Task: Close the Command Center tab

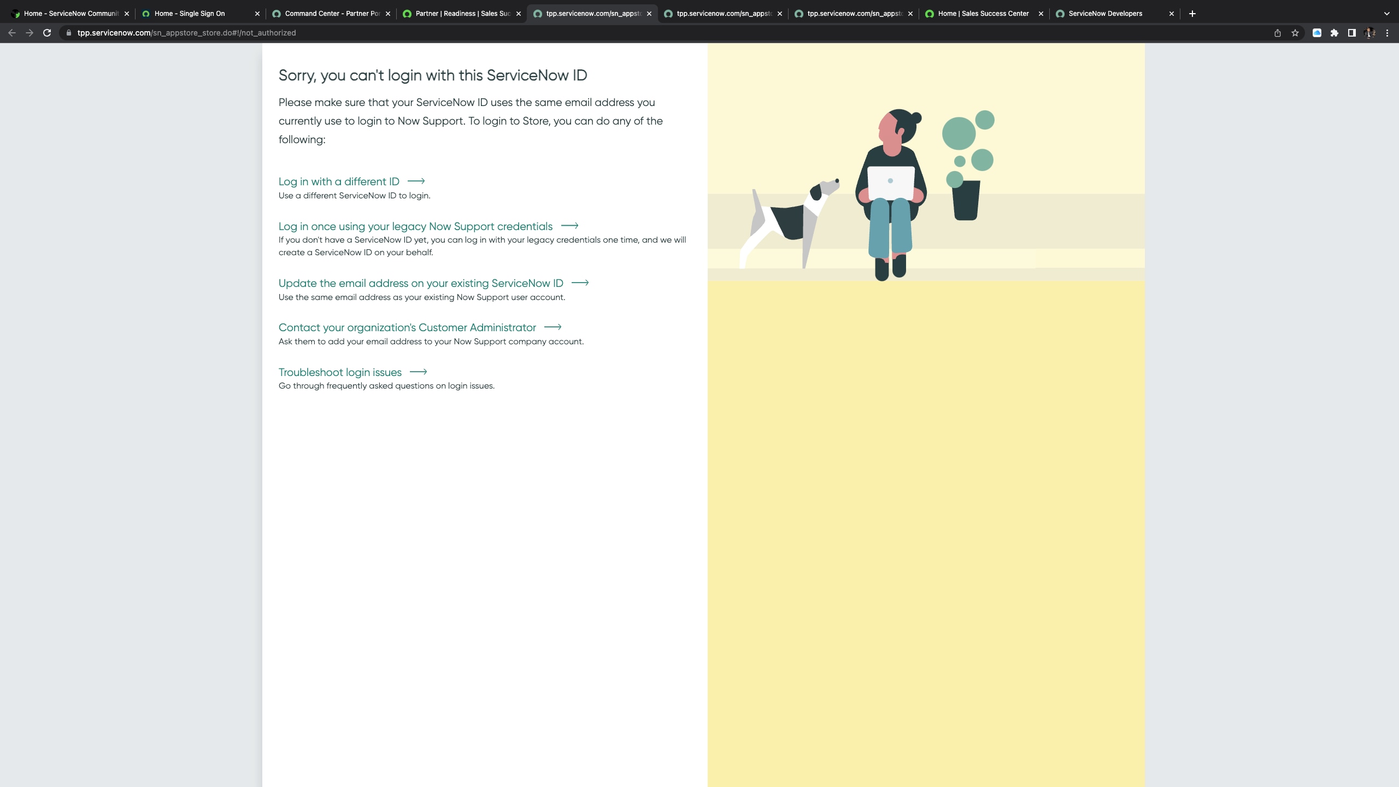Action: [x=388, y=14]
